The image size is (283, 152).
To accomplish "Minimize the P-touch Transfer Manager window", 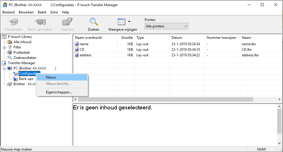I will pos(249,5).
